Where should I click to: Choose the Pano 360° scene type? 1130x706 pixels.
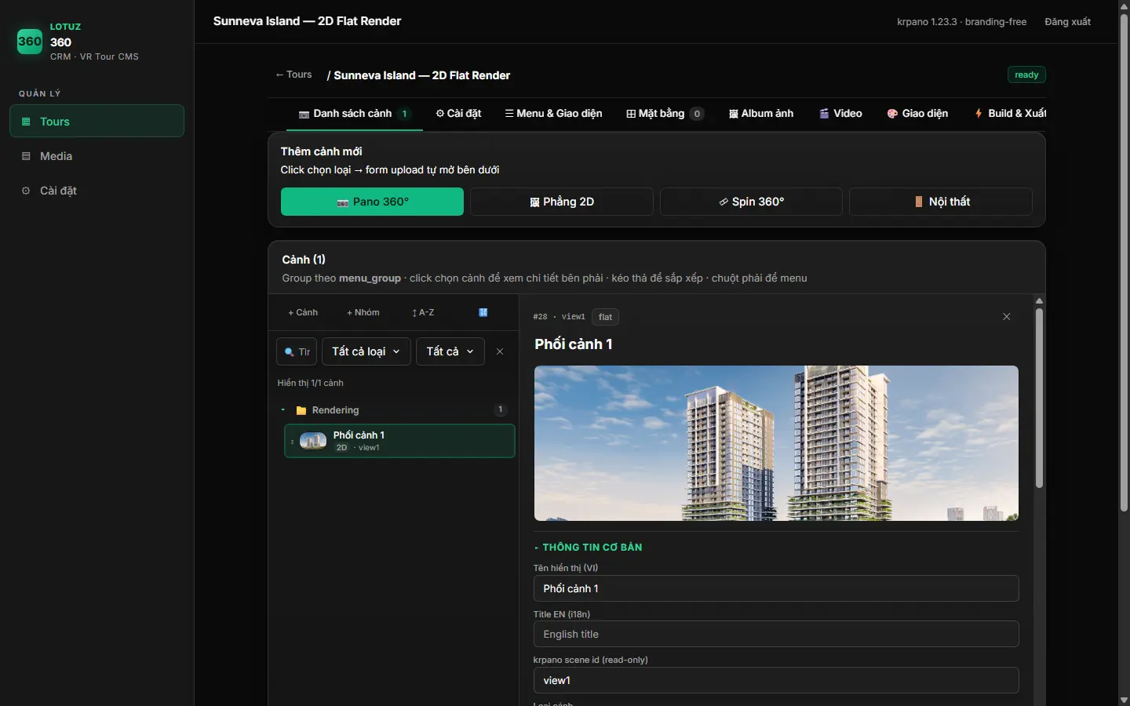[x=372, y=202]
